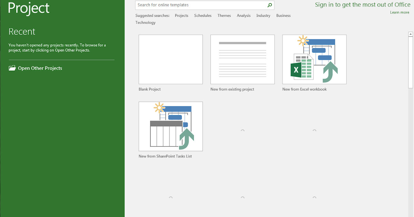Pick New from SharePoint Tasks List thumbnail
Viewport: 414px width, 217px height.
[x=171, y=126]
